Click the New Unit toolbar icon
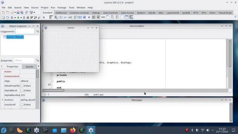238x134 pixels. click(3, 12)
